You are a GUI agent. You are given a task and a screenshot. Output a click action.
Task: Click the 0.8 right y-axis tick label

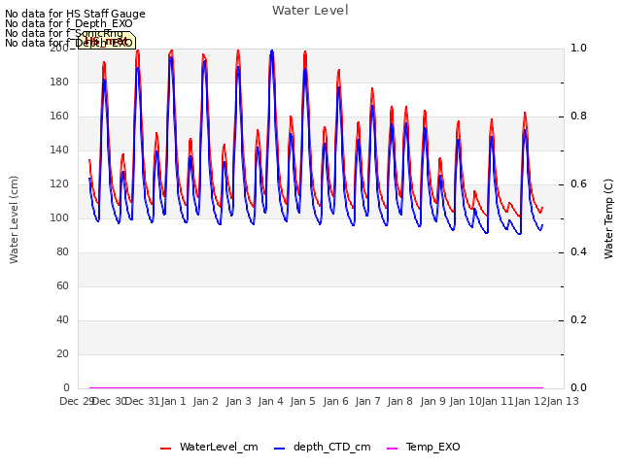(578, 116)
